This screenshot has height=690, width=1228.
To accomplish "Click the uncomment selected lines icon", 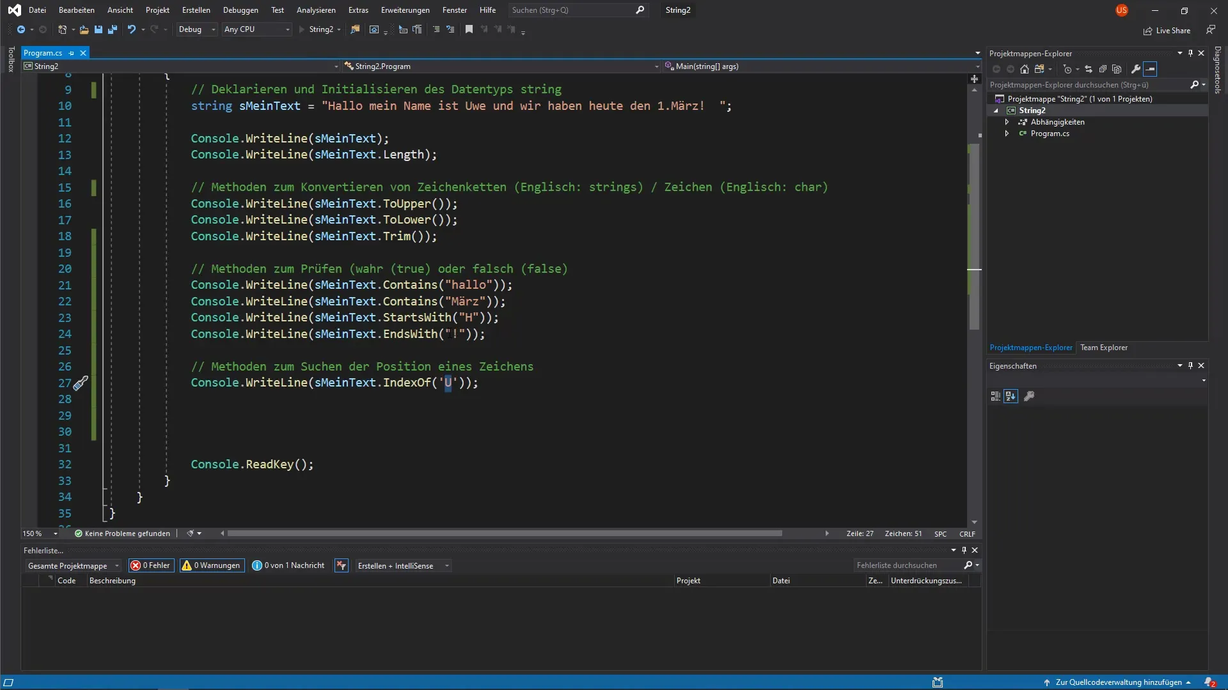I will [450, 29].
